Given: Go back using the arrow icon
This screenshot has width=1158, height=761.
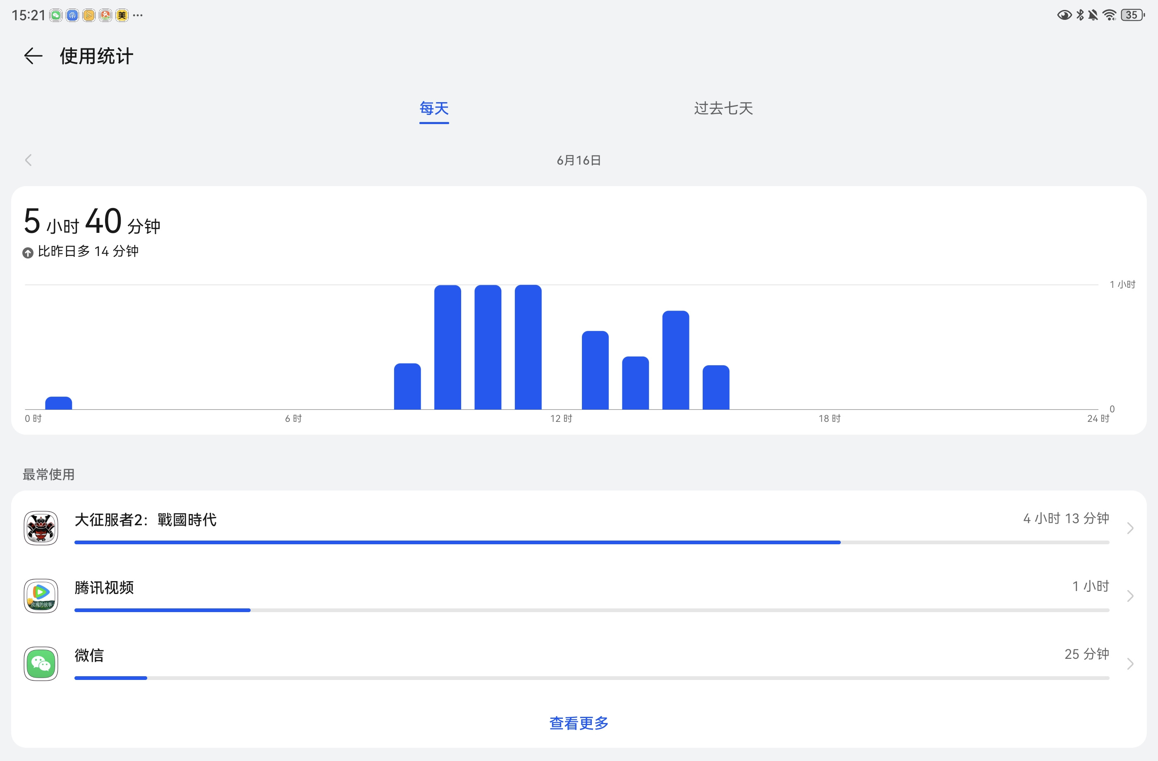Looking at the screenshot, I should (x=33, y=56).
